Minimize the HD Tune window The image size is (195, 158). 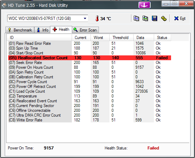pyautogui.click(x=166, y=4)
